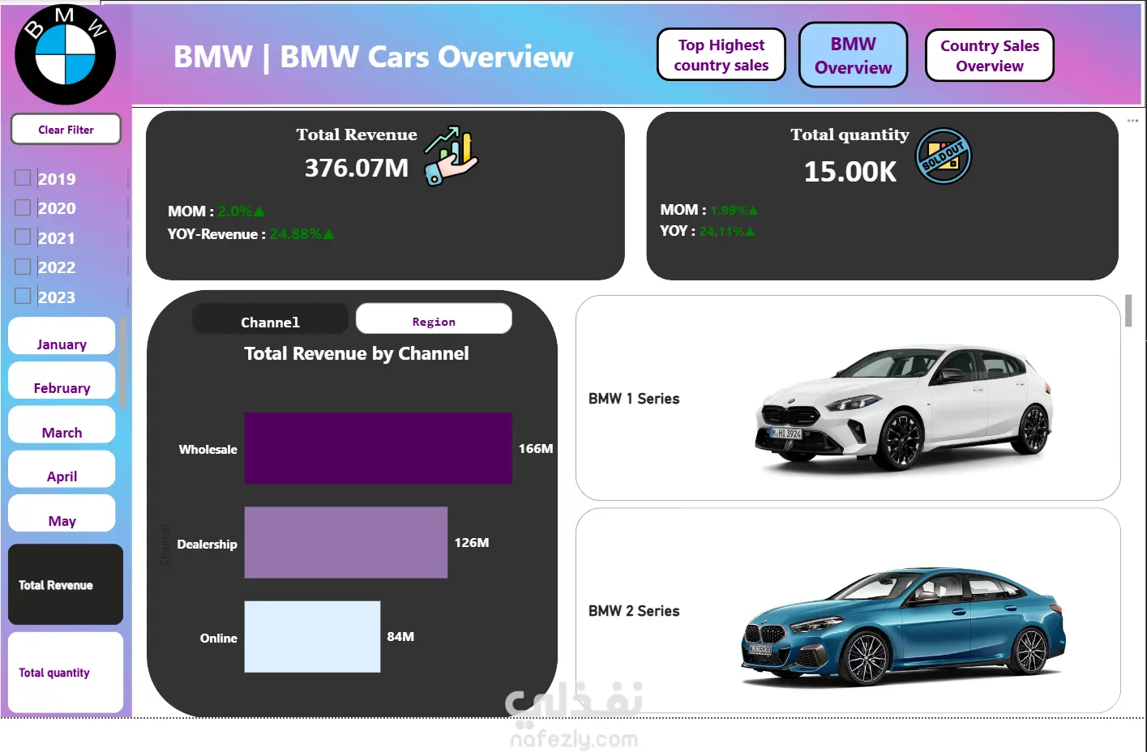Switch to the Region tab
The height and width of the screenshot is (752, 1147).
434,319
